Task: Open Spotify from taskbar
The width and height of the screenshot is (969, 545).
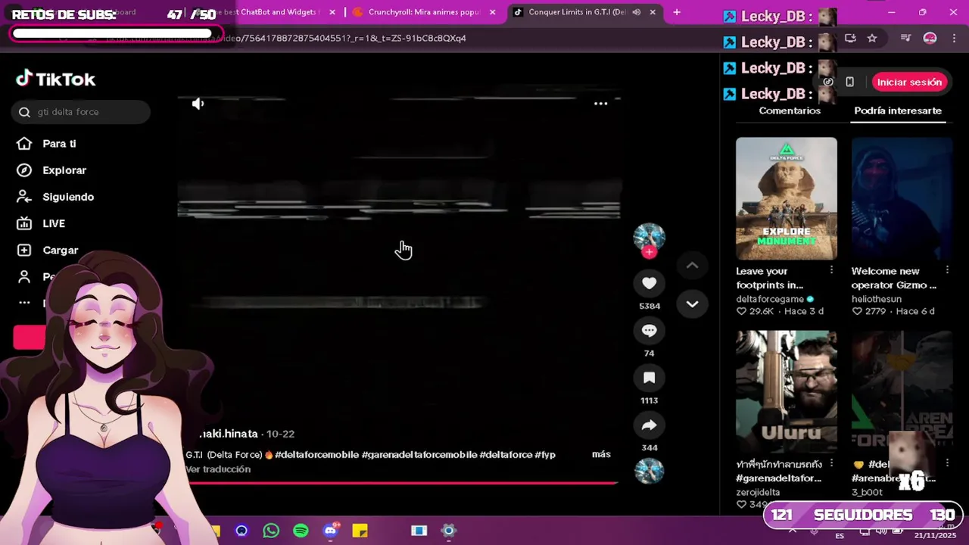Action: [x=301, y=531]
